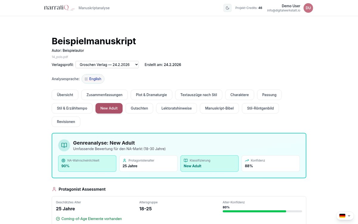This screenshot has width=358, height=224.
Task: Expand the language selector chevron
Action: (348, 216)
